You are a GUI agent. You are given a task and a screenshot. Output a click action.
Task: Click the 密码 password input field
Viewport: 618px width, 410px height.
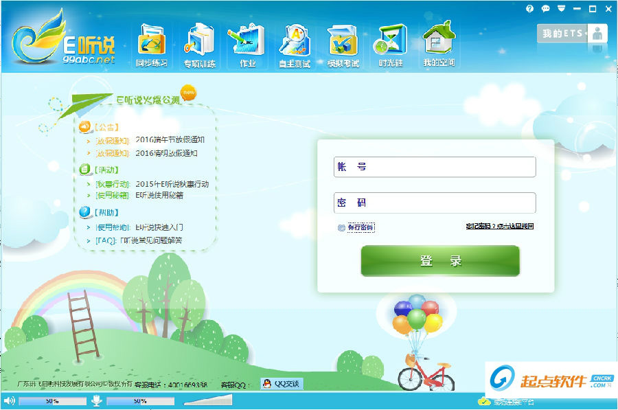tap(435, 203)
